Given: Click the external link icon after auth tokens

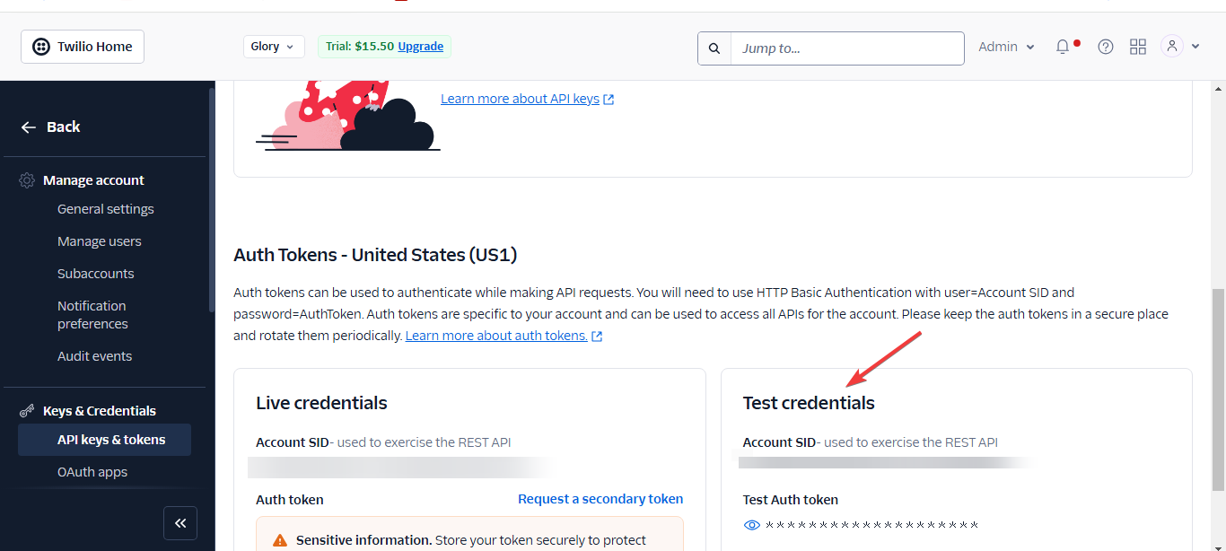Looking at the screenshot, I should point(597,337).
